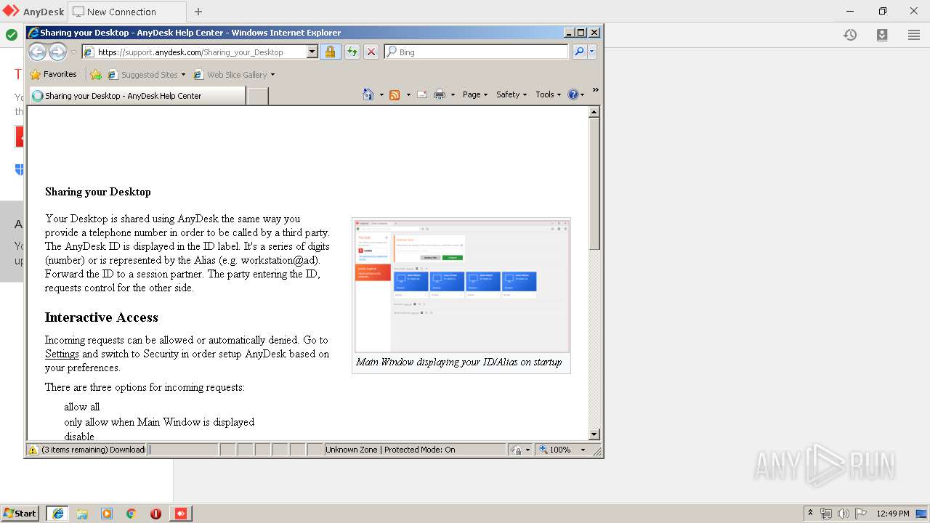Expand the search provider dropdown arrow
Viewport: 930px width, 523px height.
pos(592,52)
